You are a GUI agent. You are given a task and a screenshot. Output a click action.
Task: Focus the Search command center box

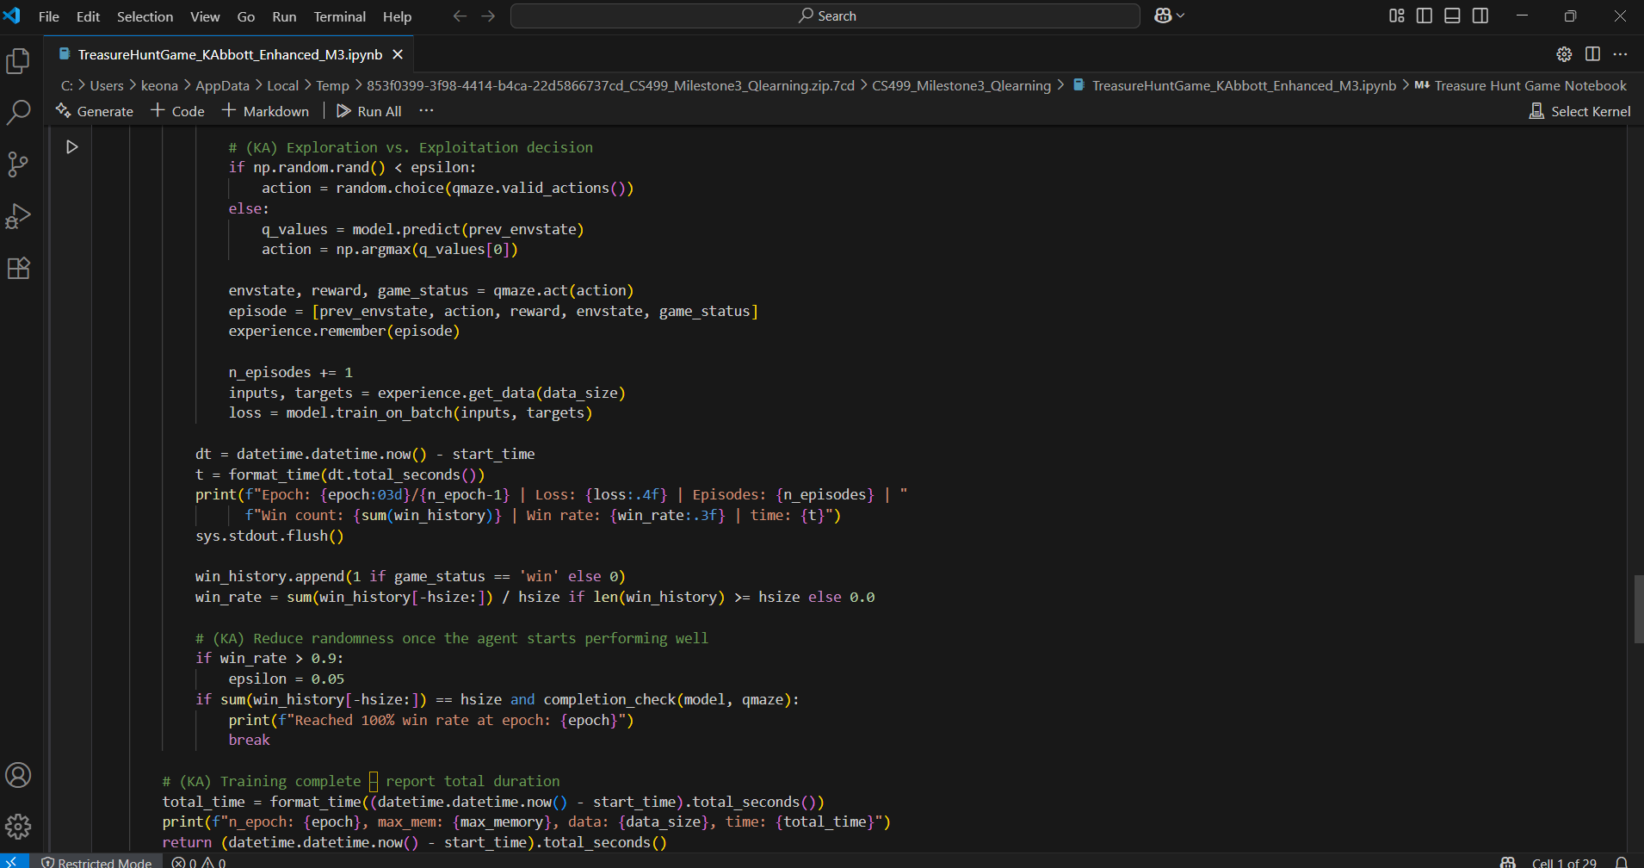825,15
